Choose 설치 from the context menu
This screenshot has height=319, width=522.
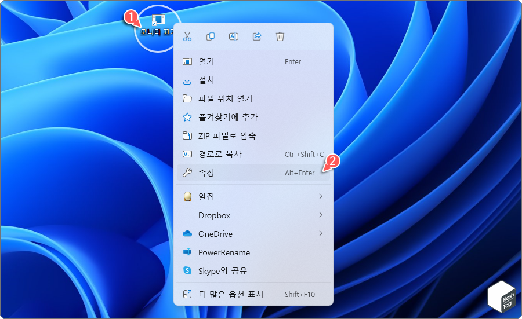pos(253,80)
